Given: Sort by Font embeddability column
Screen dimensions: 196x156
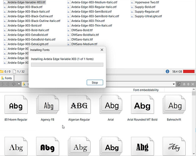Looking at the screenshot, I should point(146,90).
